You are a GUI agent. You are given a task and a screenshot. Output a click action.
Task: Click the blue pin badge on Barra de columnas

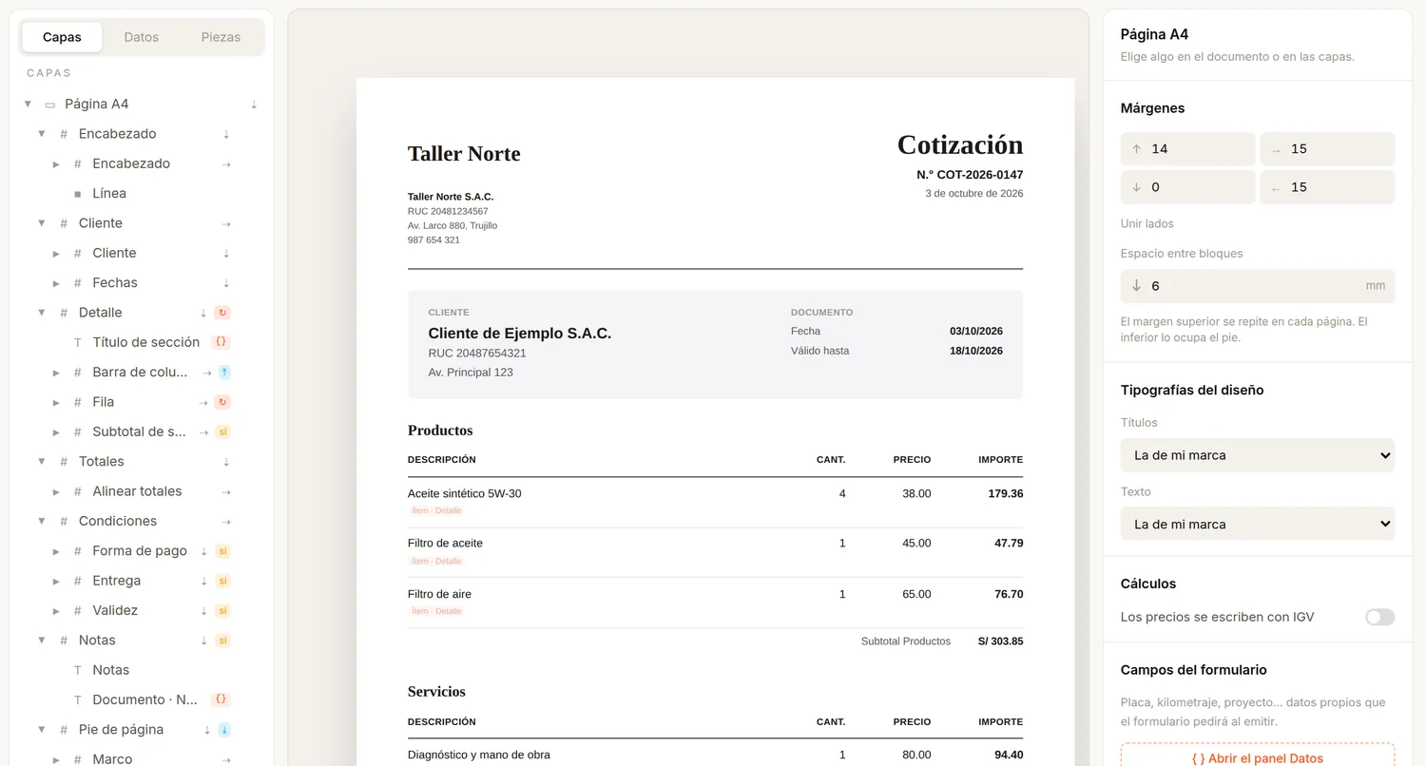(223, 373)
